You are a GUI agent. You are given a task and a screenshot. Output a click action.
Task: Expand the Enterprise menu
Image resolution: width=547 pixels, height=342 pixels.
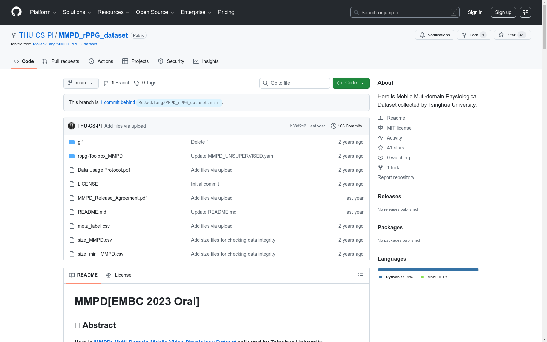[x=196, y=12]
